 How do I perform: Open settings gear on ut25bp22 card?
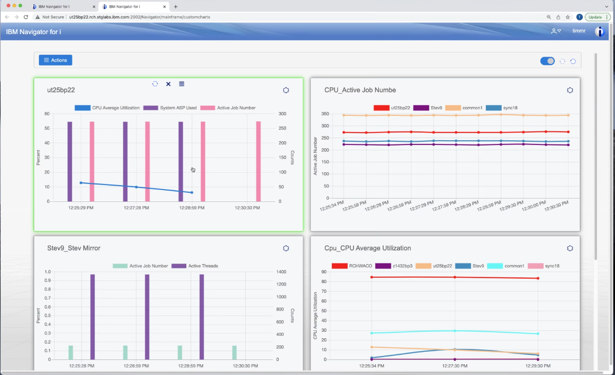pyautogui.click(x=286, y=90)
